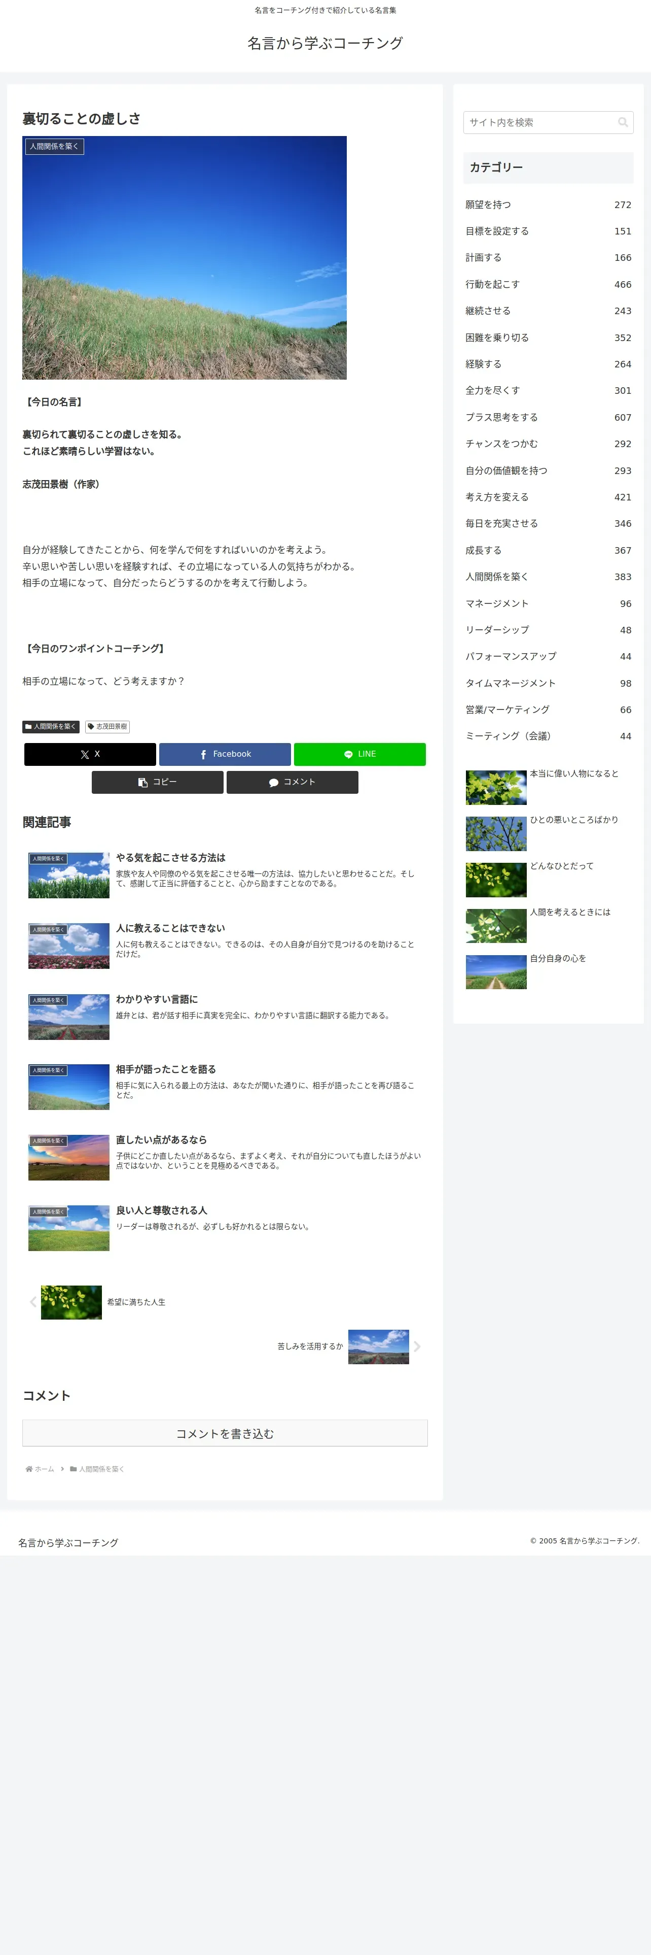Open category チャンスをつかむ
The height and width of the screenshot is (1955, 651).
coord(548,444)
